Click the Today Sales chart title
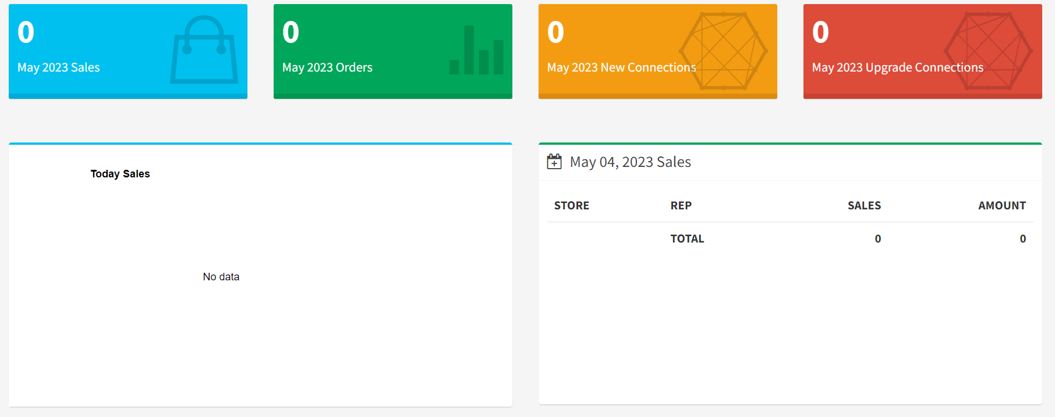 click(x=120, y=174)
